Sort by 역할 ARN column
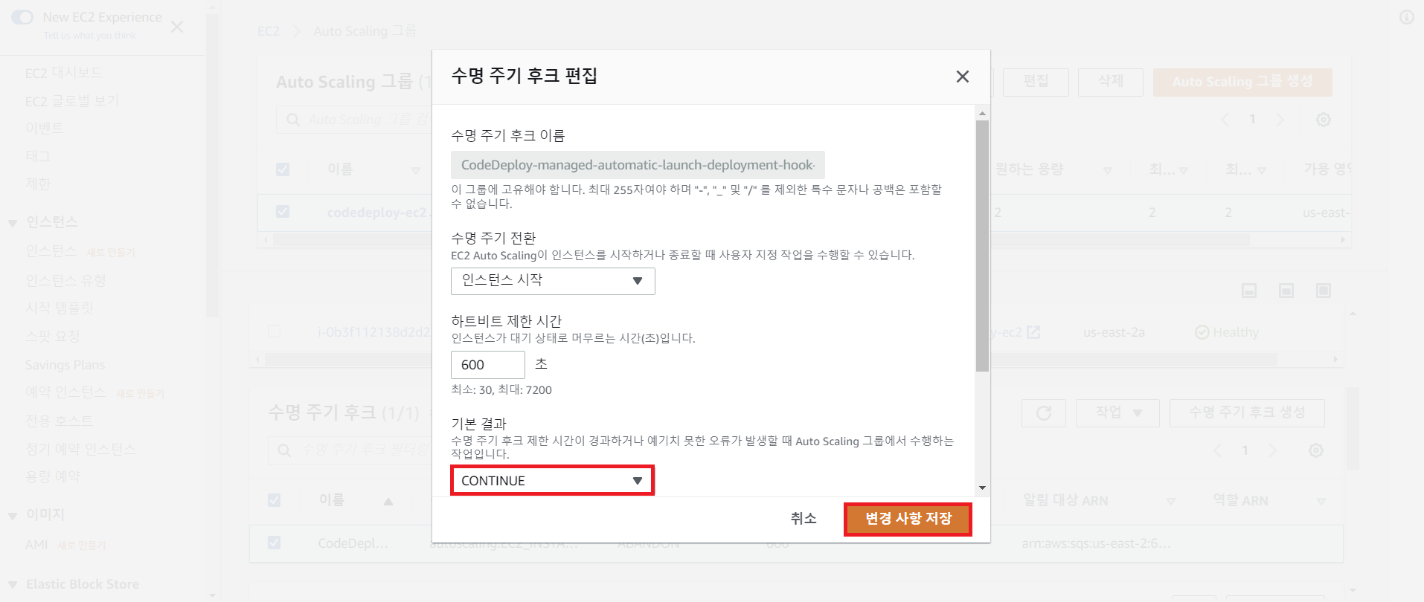The width and height of the screenshot is (1424, 602). [x=1321, y=502]
